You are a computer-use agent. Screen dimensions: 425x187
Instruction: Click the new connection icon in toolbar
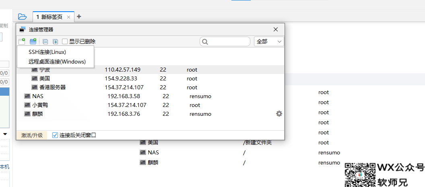click(x=22, y=41)
